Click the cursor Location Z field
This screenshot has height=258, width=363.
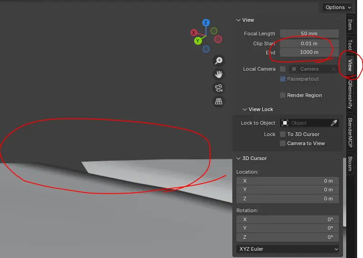(x=288, y=199)
